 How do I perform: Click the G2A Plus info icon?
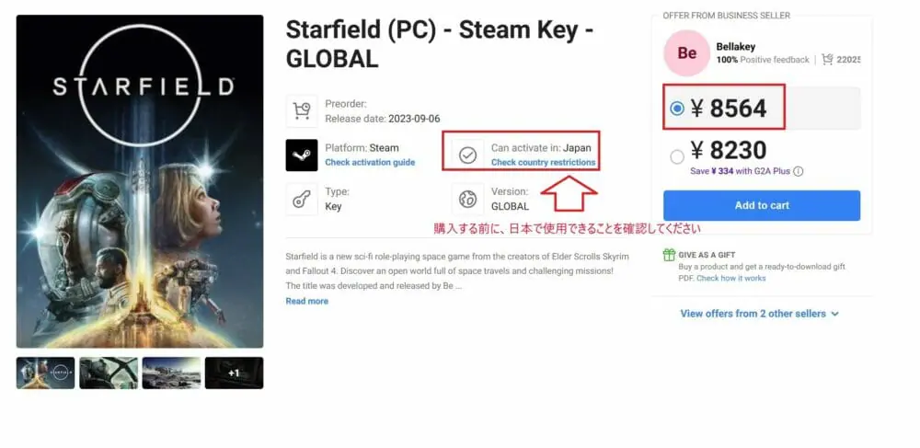click(x=798, y=172)
